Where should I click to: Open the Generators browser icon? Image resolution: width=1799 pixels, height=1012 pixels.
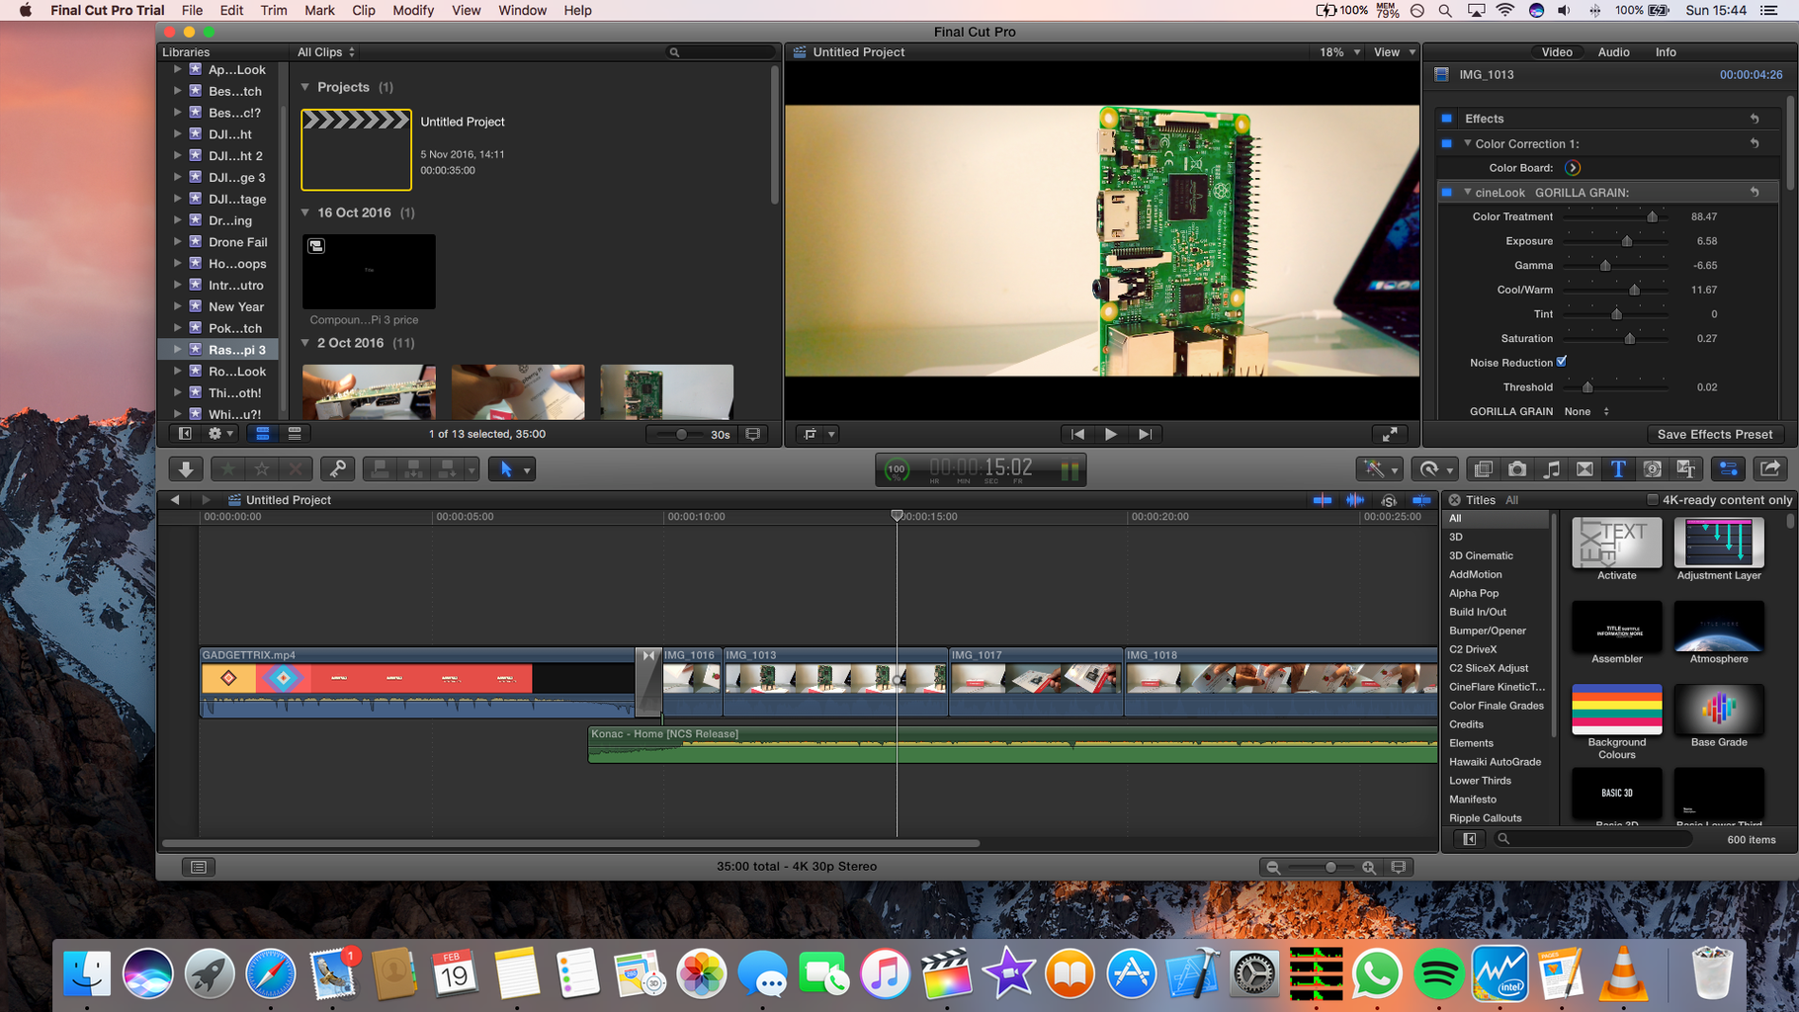tap(1653, 468)
